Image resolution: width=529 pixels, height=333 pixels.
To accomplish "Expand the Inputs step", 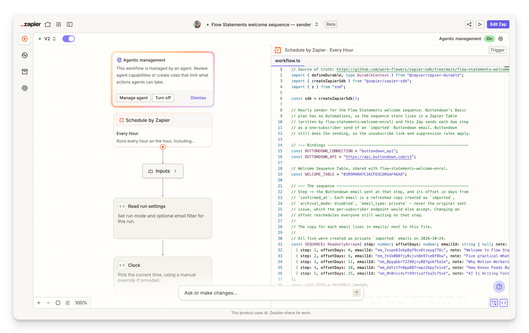I will tap(163, 171).
